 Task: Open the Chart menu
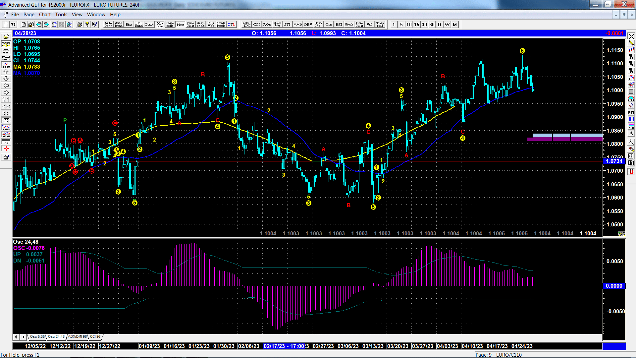click(x=45, y=14)
